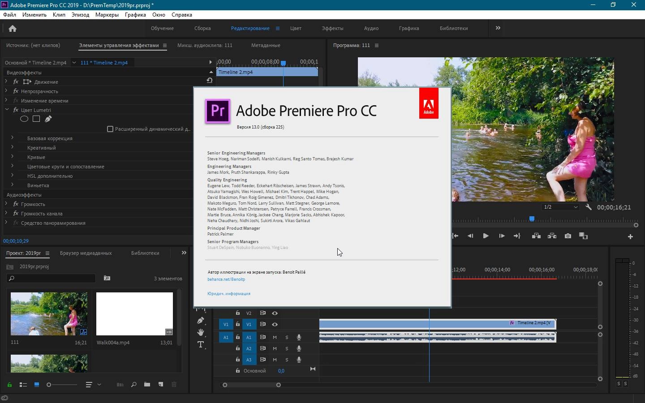645x403 pixels.
Task: Click the New Item icon
Action: [161, 385]
